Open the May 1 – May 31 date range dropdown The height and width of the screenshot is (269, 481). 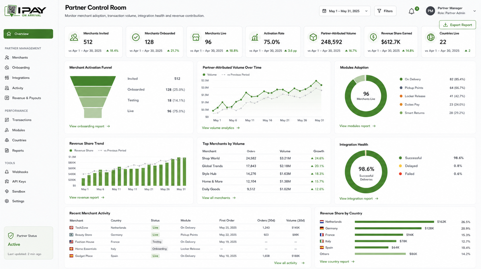[345, 11]
